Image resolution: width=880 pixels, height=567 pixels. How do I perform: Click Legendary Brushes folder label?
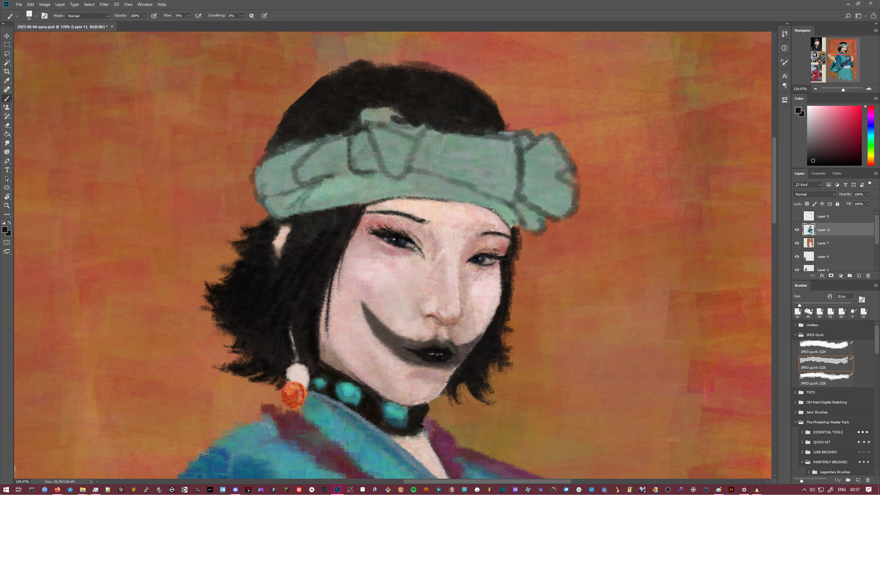coord(835,472)
